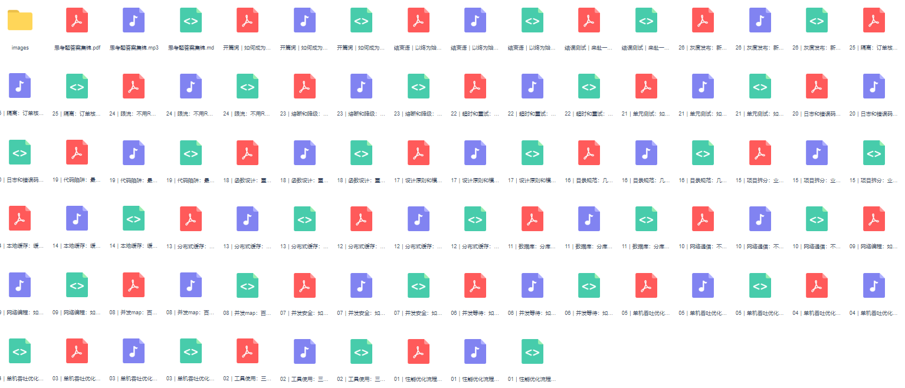Image resolution: width=905 pixels, height=388 pixels.
Task: Select the audio file 02 | 工具使用
Action: point(305,351)
